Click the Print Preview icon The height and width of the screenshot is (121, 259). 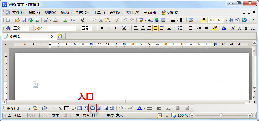pos(55,20)
